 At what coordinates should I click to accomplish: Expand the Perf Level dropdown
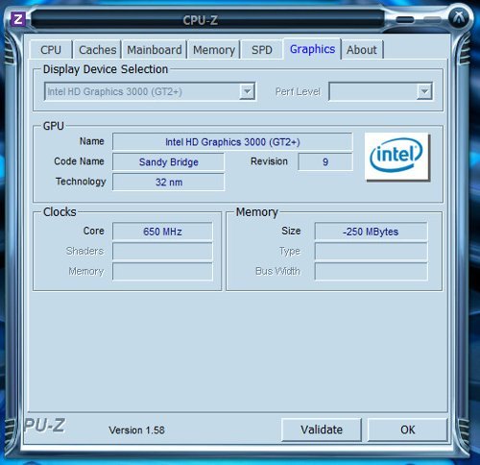point(424,91)
